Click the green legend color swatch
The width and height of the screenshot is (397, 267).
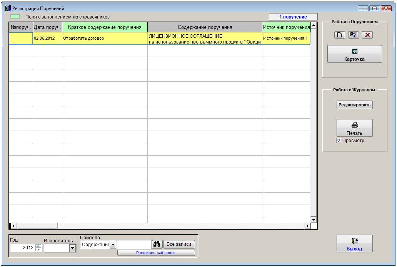coord(15,17)
